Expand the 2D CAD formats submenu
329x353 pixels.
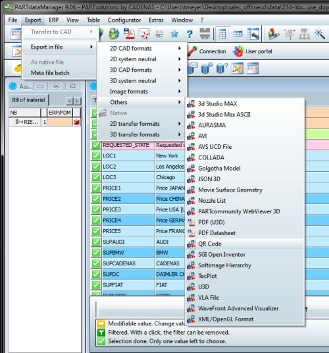[142, 48]
